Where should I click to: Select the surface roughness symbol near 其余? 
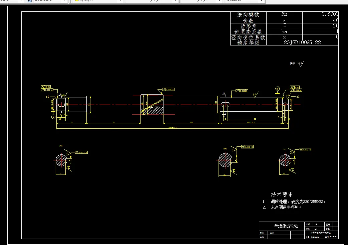tap(301, 64)
